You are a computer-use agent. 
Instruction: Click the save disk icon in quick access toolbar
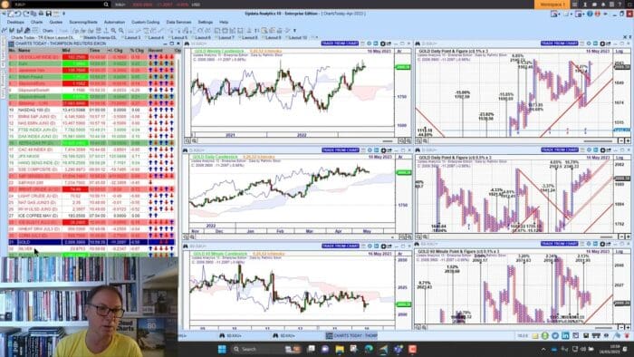pyautogui.click(x=49, y=14)
